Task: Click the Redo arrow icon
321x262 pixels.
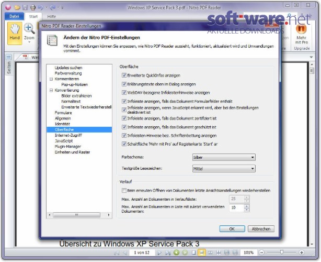Action: (x=53, y=8)
